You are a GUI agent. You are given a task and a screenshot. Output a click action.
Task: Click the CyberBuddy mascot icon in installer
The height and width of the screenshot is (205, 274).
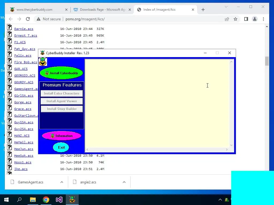43,62
